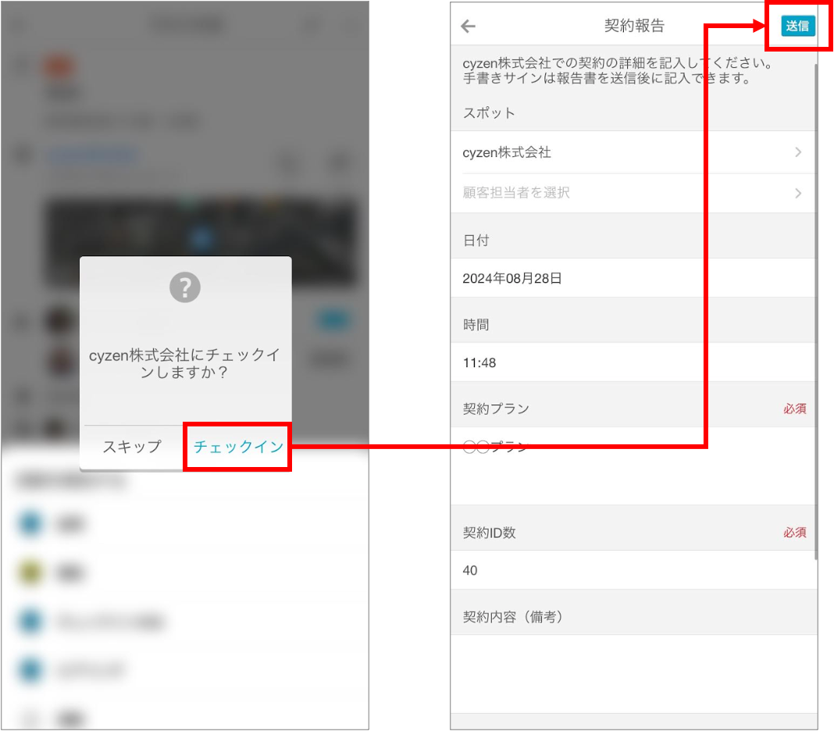Viewport: 834px width, 731px height.
Task: Expand the 顧客担当者を選択 picker
Action: (x=633, y=193)
